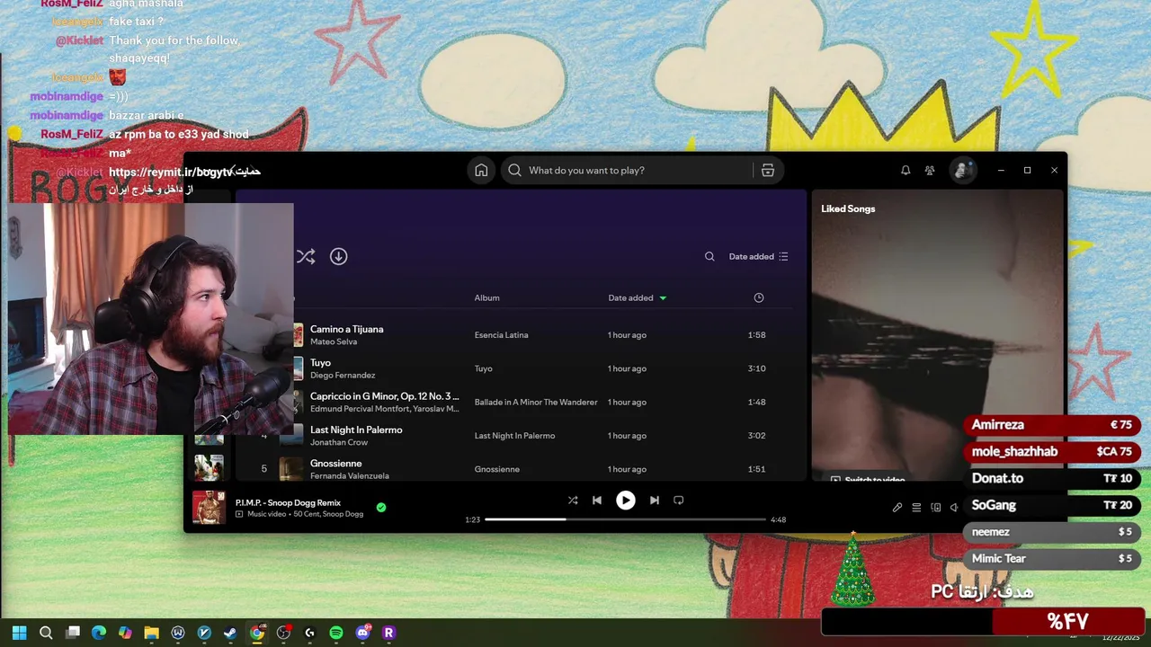
Task: Open the Windows Start menu
Action: 19,633
